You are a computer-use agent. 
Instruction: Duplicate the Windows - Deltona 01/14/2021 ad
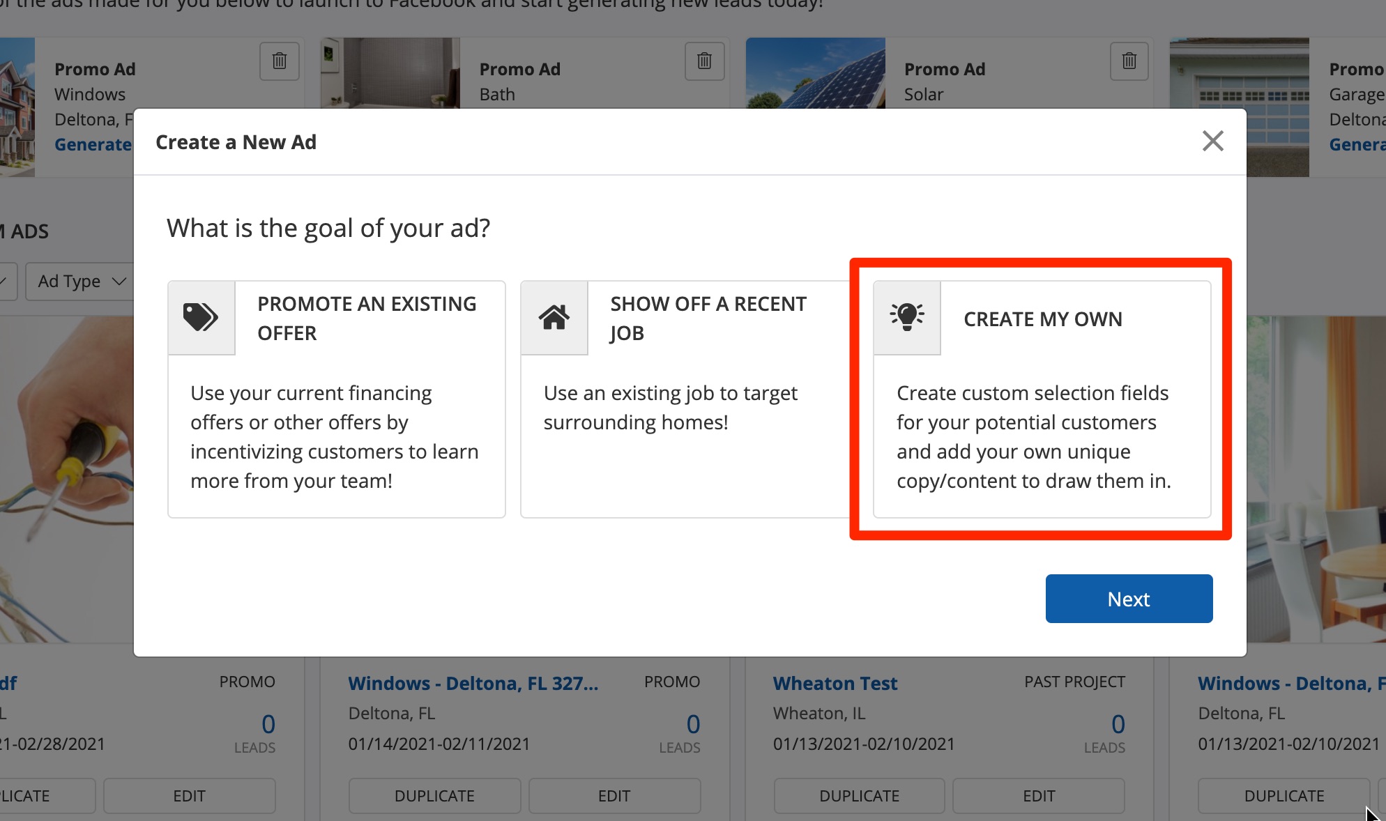pos(434,796)
